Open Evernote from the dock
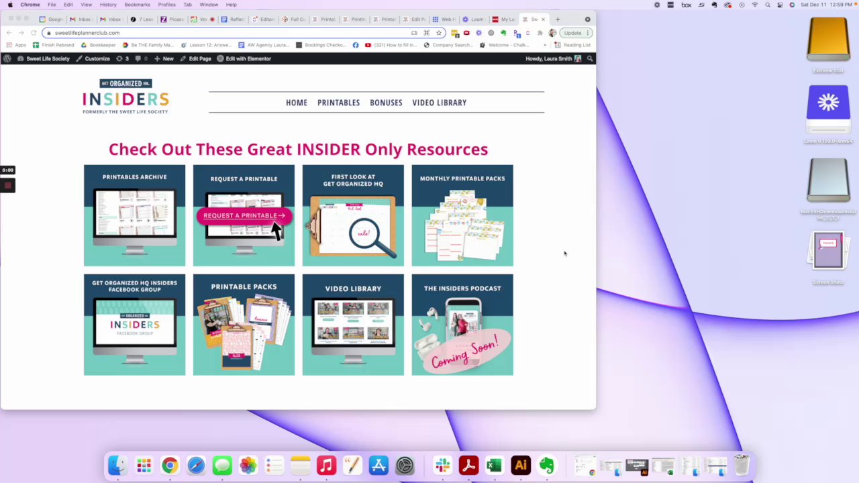 [x=547, y=465]
